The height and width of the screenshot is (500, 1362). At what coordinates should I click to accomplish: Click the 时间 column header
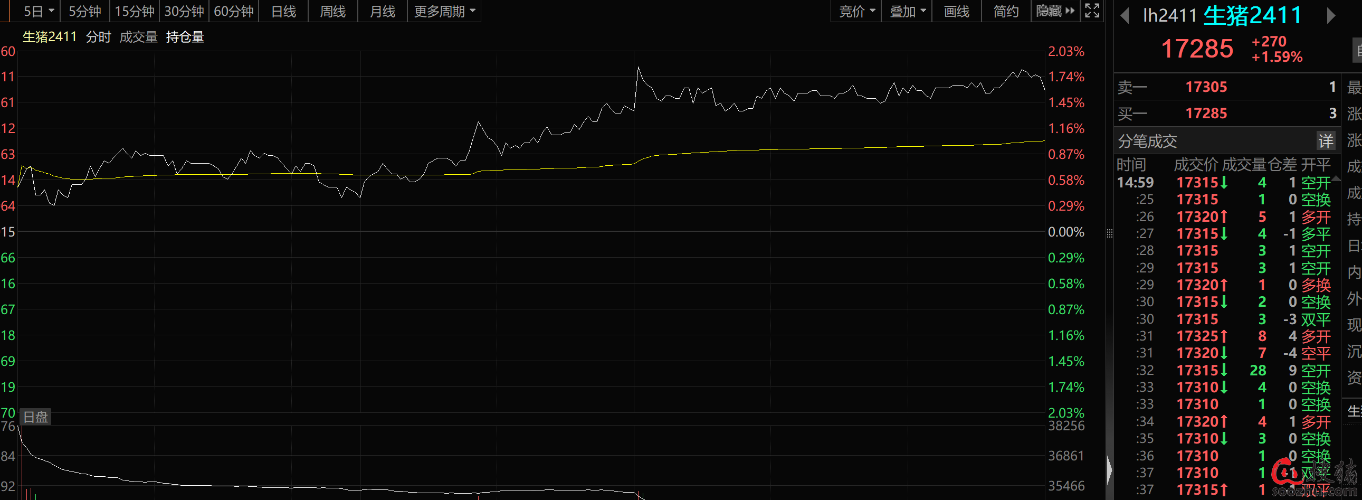click(x=1131, y=165)
